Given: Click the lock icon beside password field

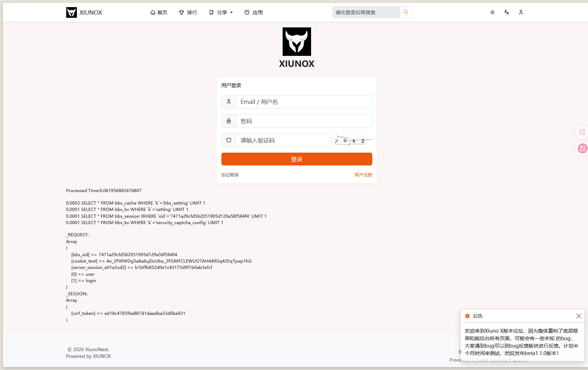Looking at the screenshot, I should click(x=229, y=121).
